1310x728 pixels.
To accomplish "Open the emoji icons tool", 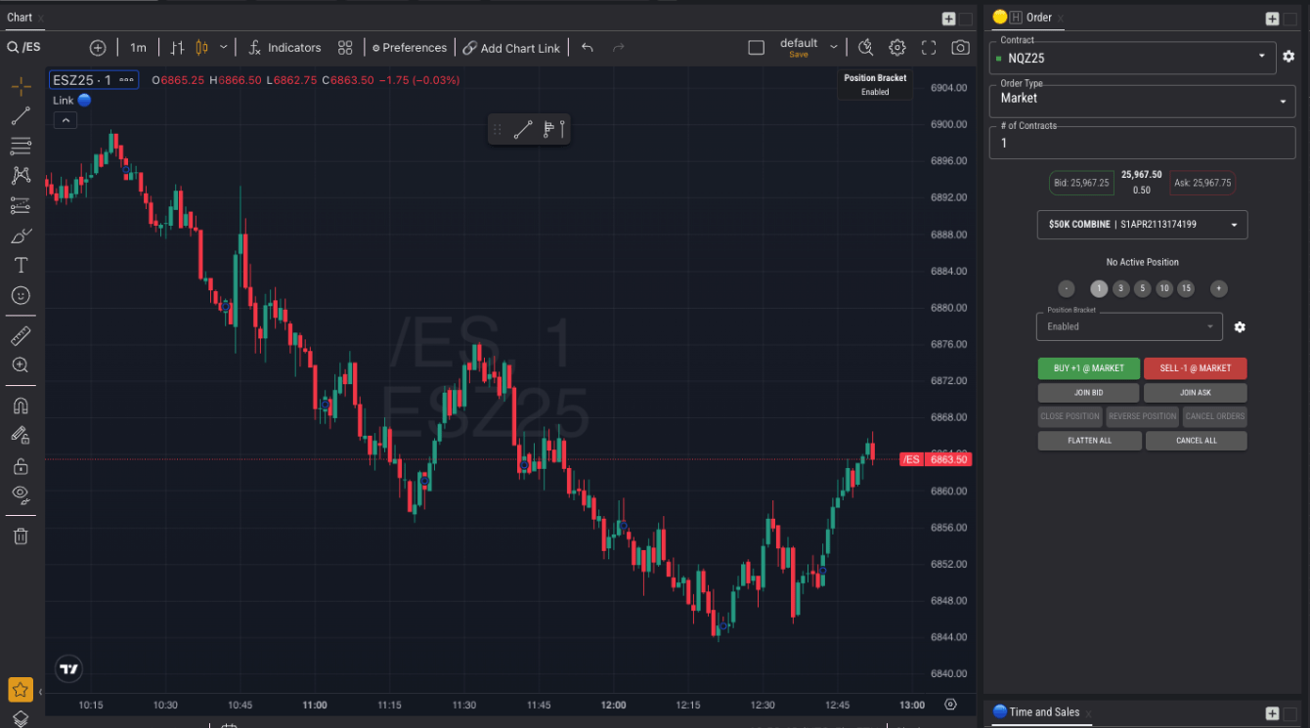I will tap(21, 295).
